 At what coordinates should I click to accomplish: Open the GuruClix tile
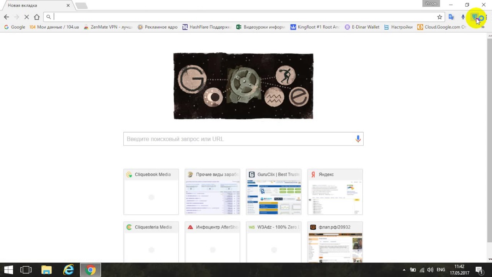tap(274, 192)
